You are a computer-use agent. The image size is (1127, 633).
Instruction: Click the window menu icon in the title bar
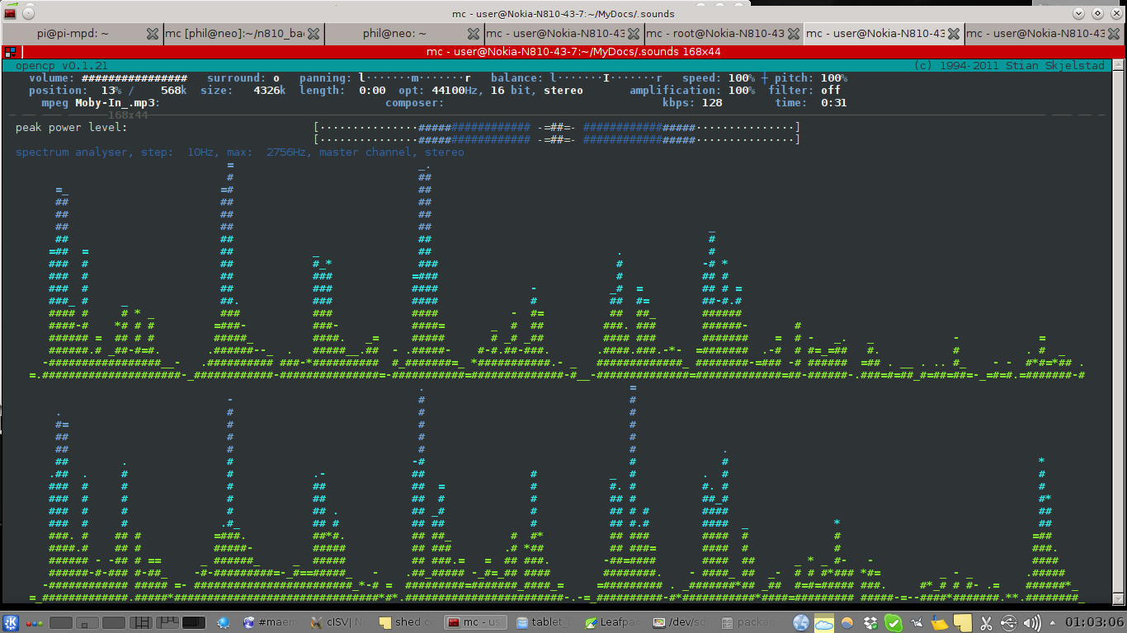pyautogui.click(x=10, y=13)
